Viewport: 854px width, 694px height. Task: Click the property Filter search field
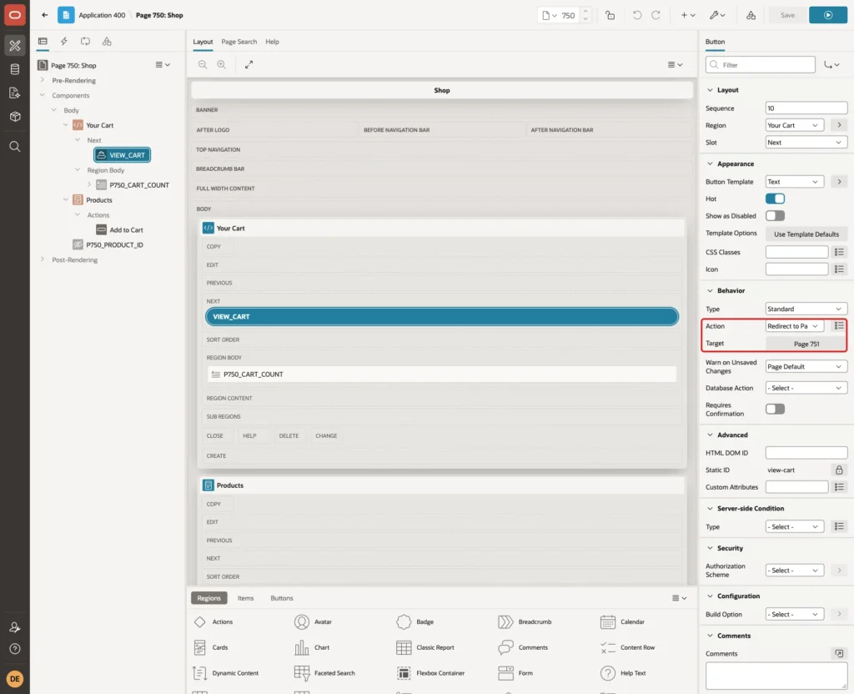[761, 65]
